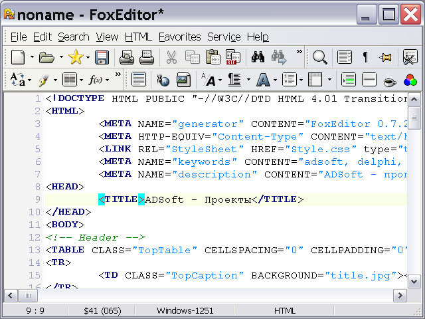
Task: Open the Edit menu
Action: pos(42,37)
